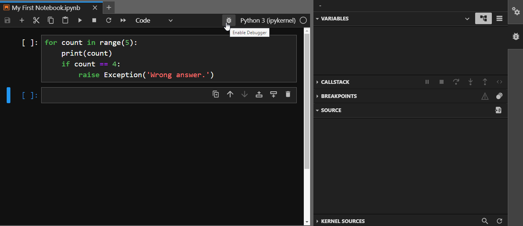Click inside the first code cell editor
The width and height of the screenshot is (523, 226).
click(169, 59)
